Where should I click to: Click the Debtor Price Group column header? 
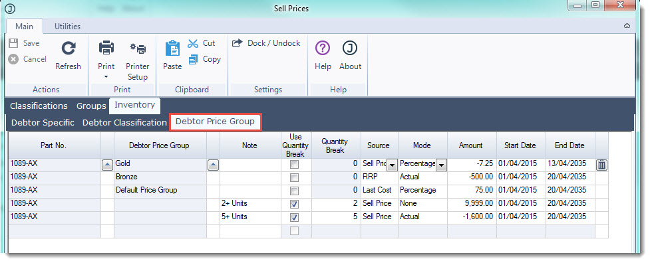coord(160,145)
